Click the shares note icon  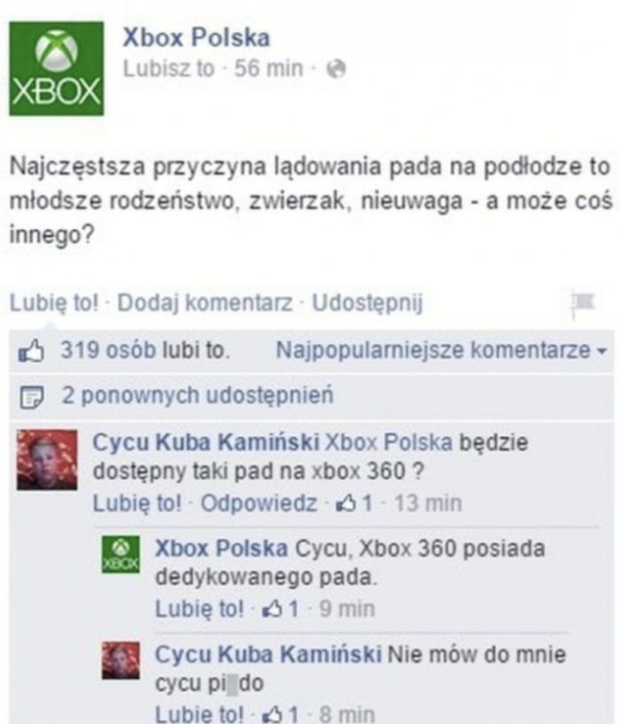(x=31, y=397)
